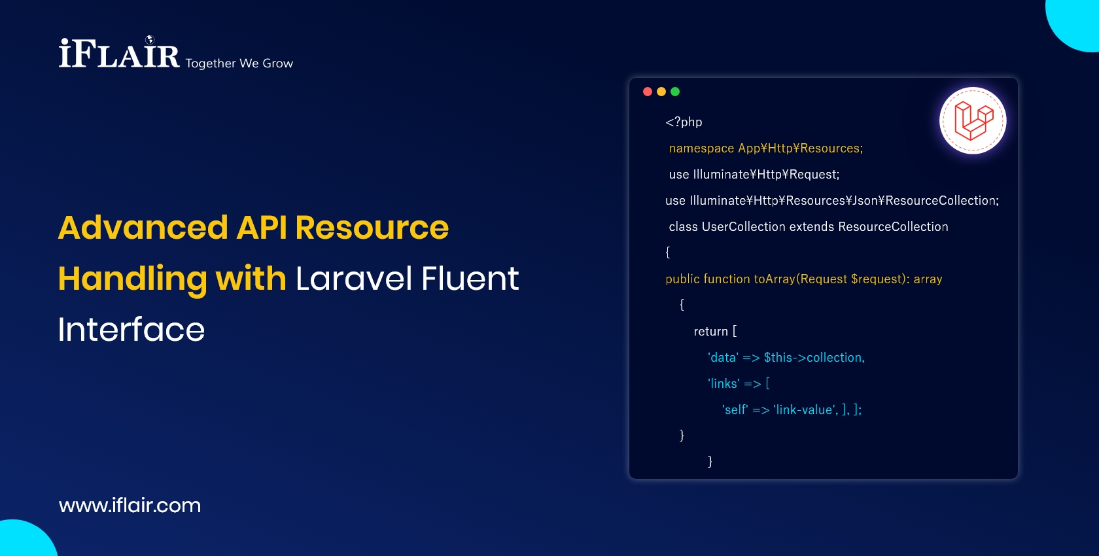Click the iFlair logo

(119, 52)
